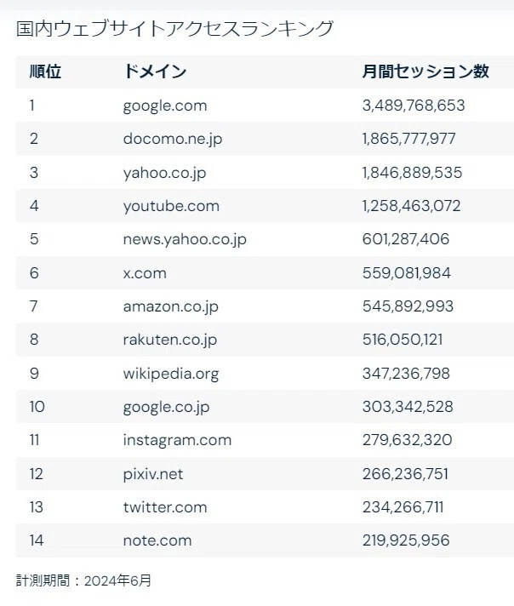
Task: Click the title 国内ウェブサイトアクセスランキング
Action: (x=174, y=29)
